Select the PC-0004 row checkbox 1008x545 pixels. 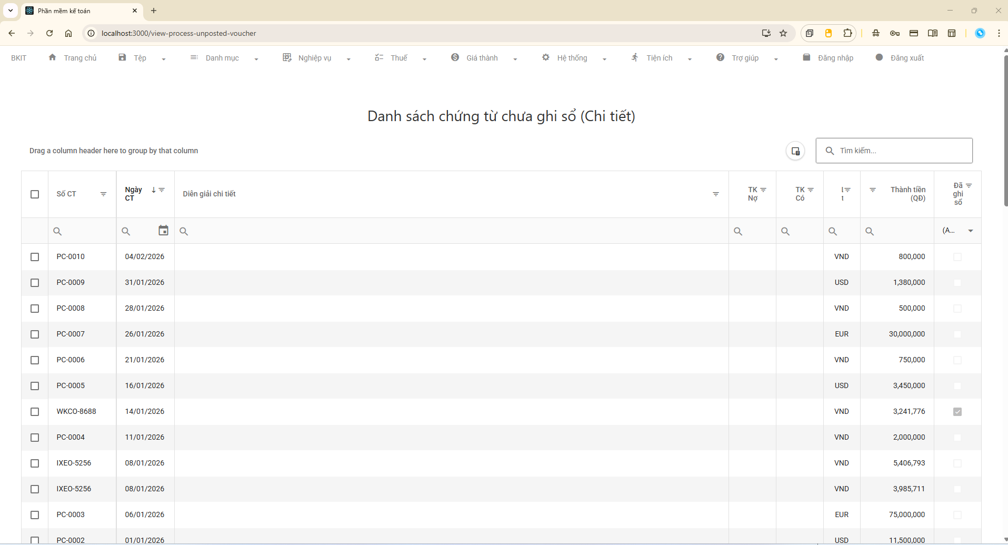tap(35, 438)
